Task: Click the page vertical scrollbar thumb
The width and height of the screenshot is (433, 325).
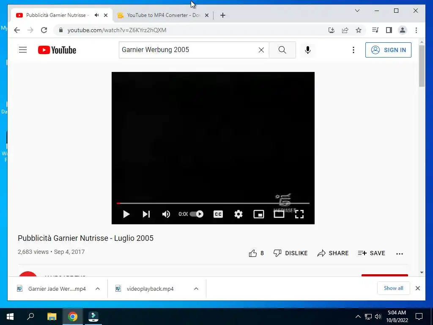Action: (x=422, y=66)
